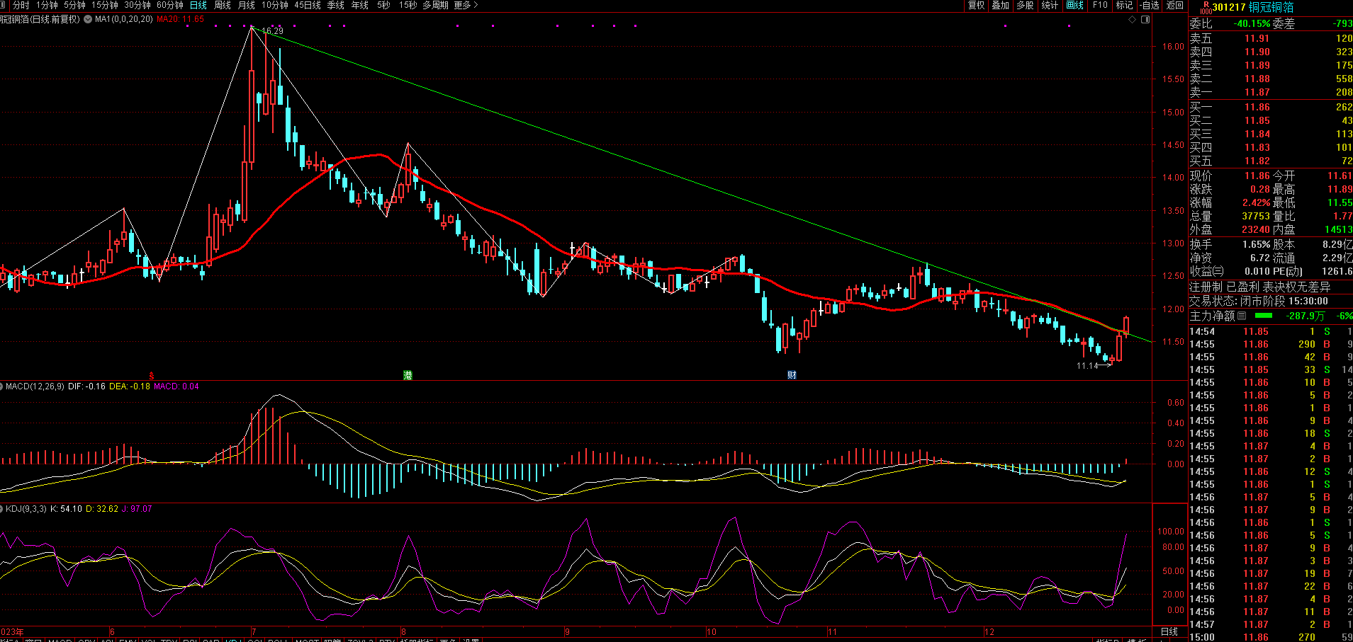Expand the 更多 more periods menu
Image resolution: width=1353 pixels, height=642 pixels.
click(x=466, y=5)
